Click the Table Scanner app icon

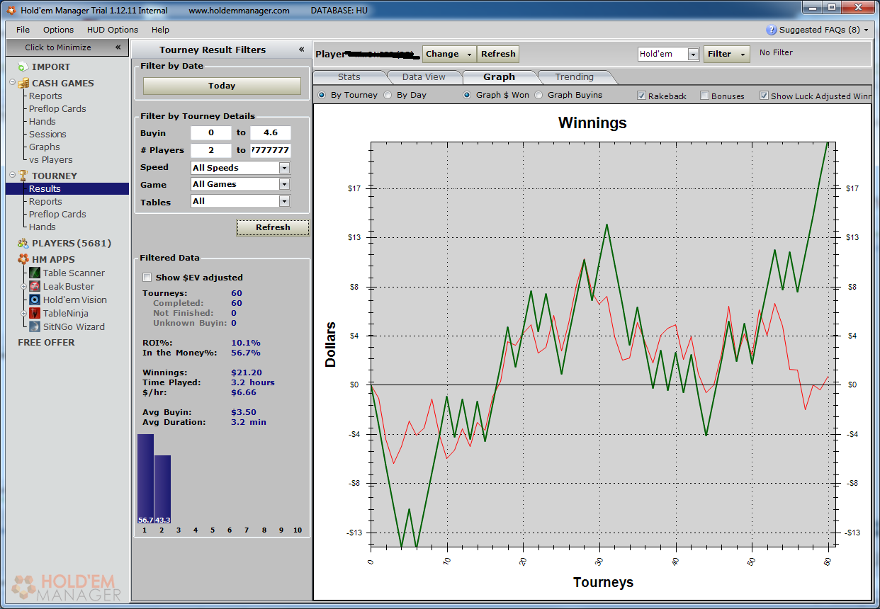click(x=35, y=273)
